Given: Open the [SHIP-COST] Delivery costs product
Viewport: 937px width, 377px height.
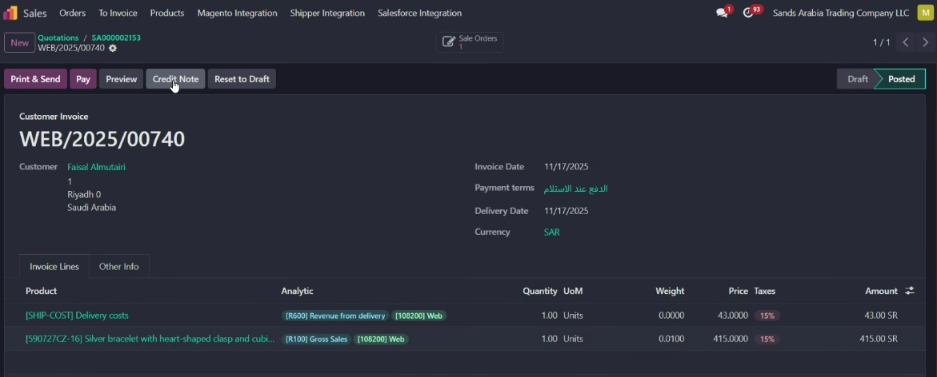Looking at the screenshot, I should pos(77,315).
